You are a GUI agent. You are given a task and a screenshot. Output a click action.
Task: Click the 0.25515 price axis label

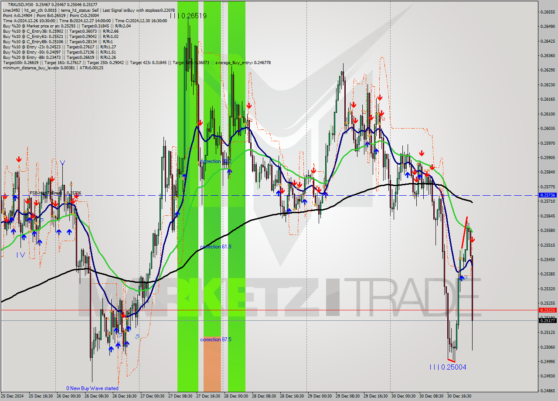pyautogui.click(x=548, y=245)
